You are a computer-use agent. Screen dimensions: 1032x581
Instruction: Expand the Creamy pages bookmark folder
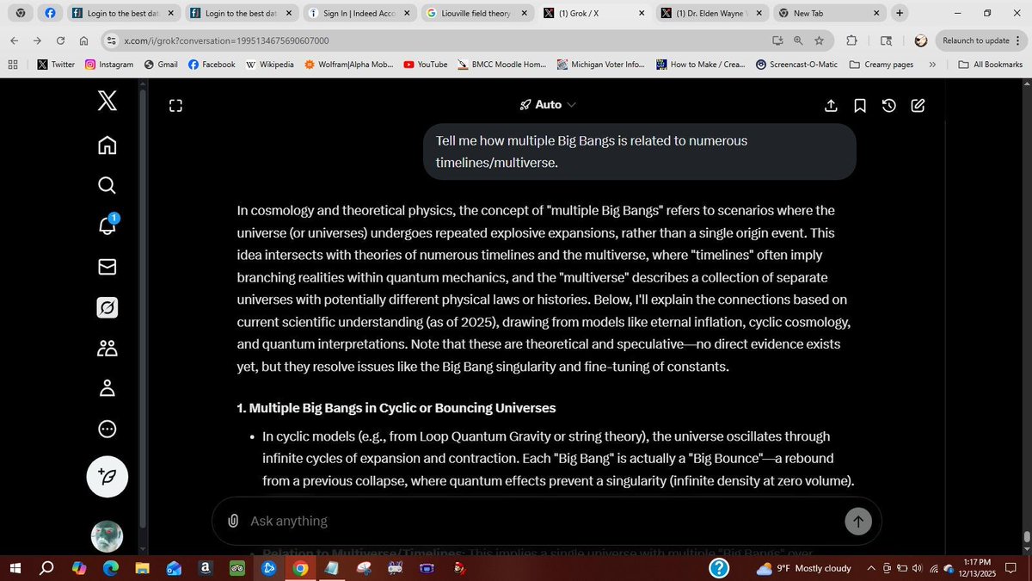coord(881,65)
